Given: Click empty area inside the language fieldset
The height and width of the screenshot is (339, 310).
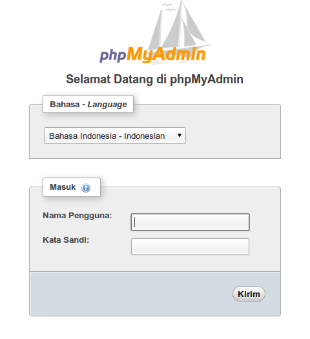Looking at the screenshot, I should coord(232,136).
